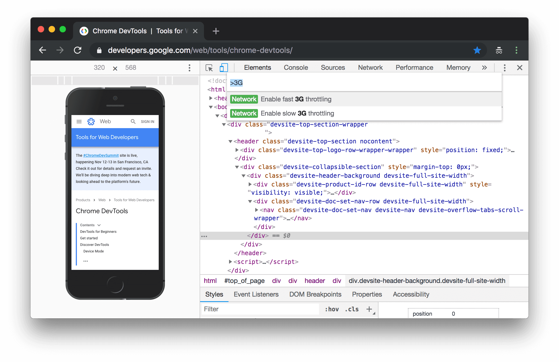Click the Filter styles input field
The height and width of the screenshot is (362, 559).
point(260,309)
